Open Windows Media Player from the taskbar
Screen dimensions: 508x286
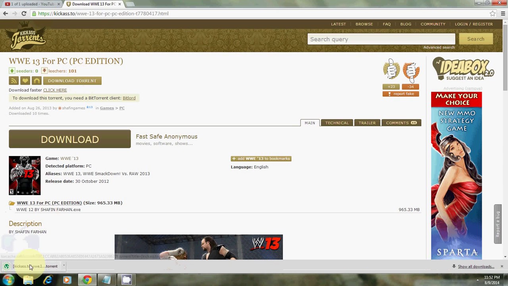coord(67,280)
